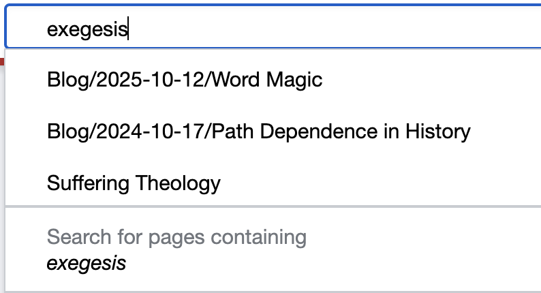This screenshot has width=541, height=293.
Task: Pick the first autocomplete suggestion
Action: click(x=185, y=80)
